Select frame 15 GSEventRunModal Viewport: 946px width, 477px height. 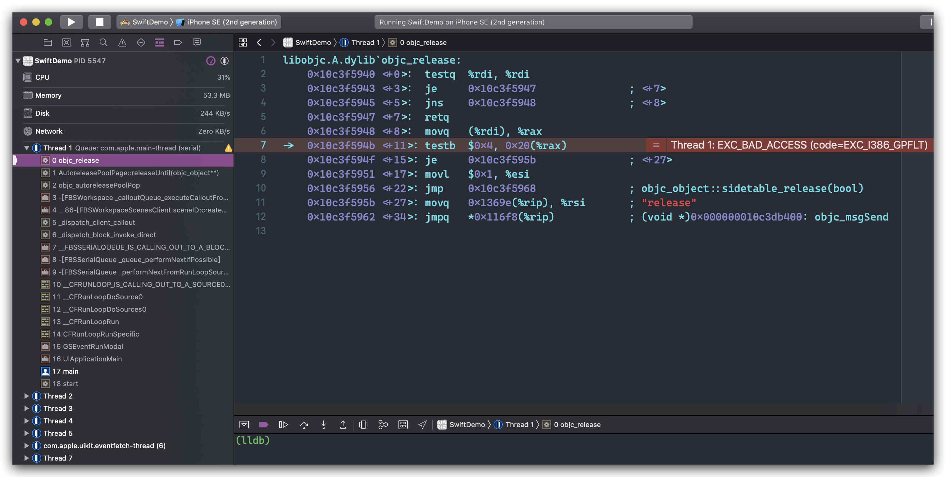click(123, 346)
